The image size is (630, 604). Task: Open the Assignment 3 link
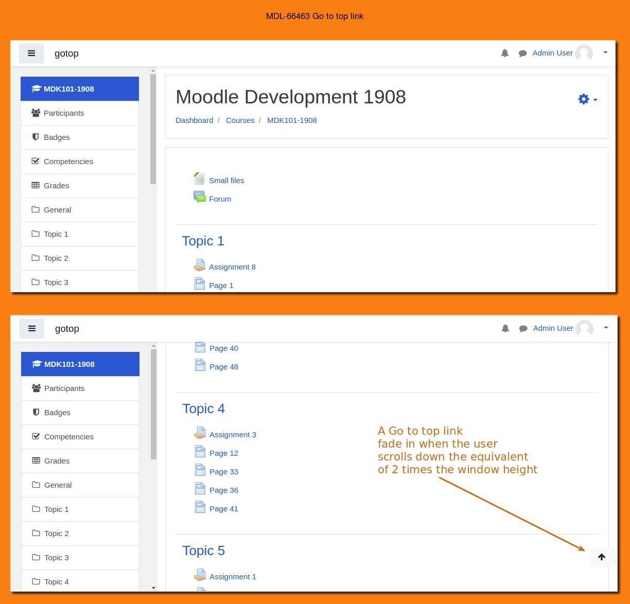click(x=233, y=435)
